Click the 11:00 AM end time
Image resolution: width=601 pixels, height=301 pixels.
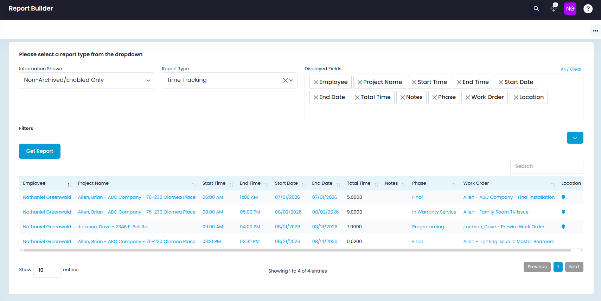point(249,197)
